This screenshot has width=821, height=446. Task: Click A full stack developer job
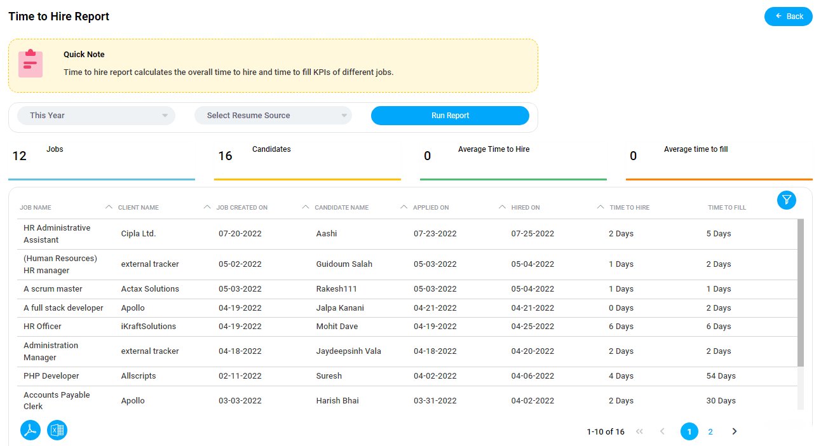coord(64,308)
